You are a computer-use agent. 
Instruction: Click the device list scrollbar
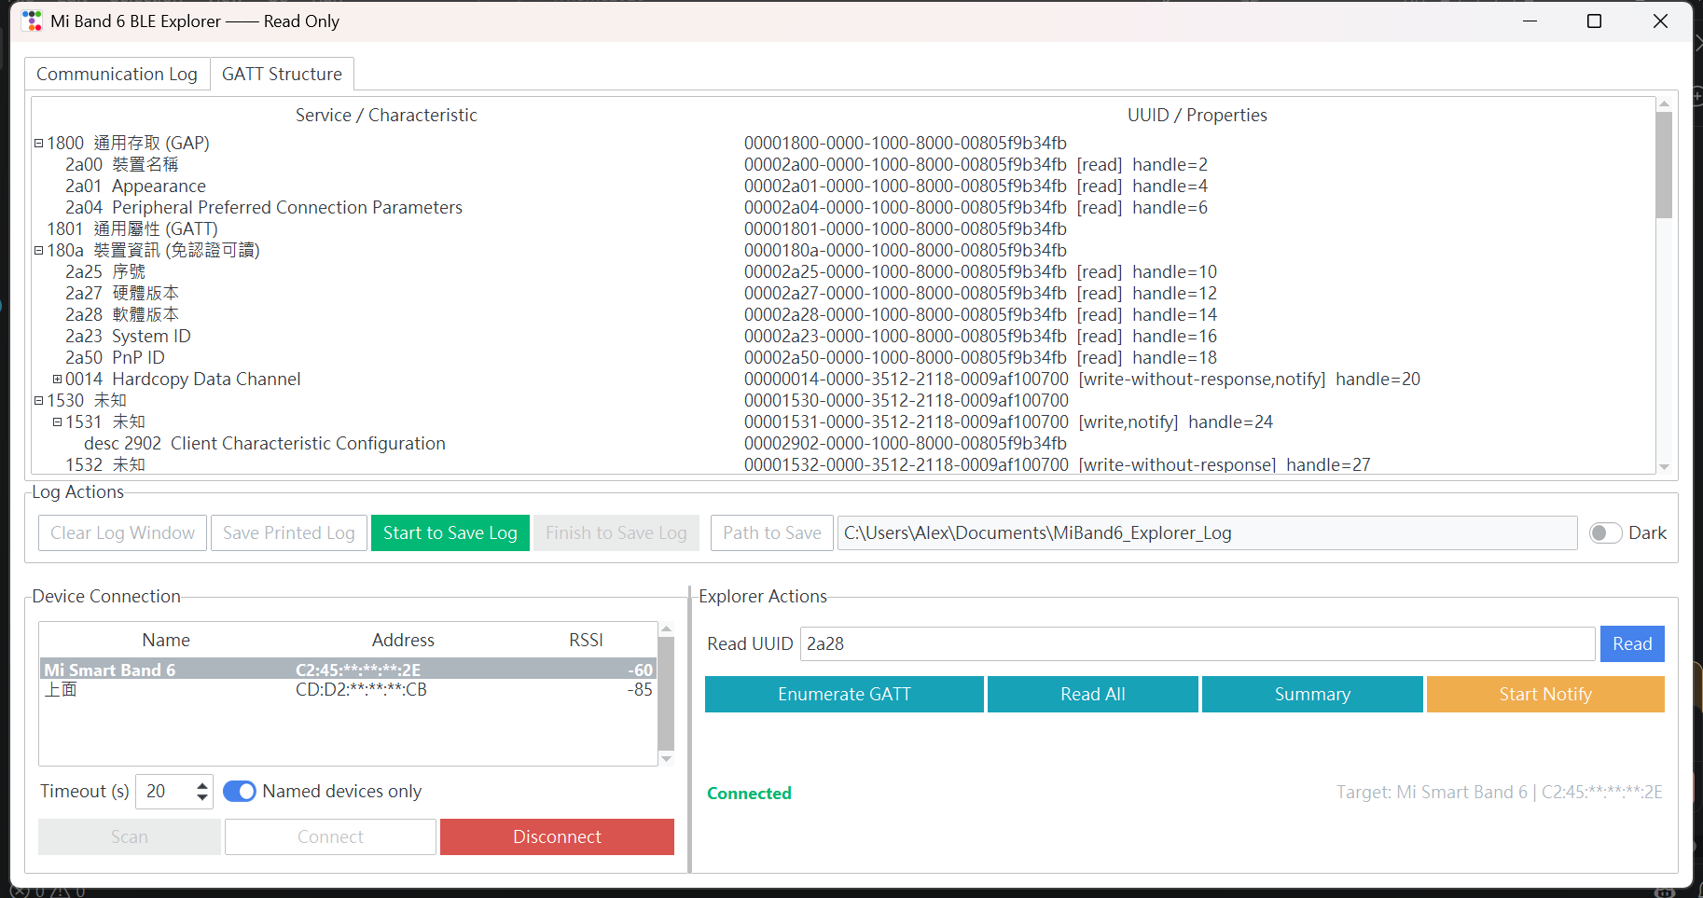[666, 694]
